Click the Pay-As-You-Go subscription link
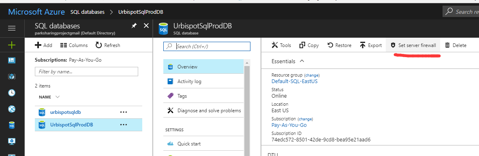Image resolution: width=479 pixels, height=156 pixels. 289,125
